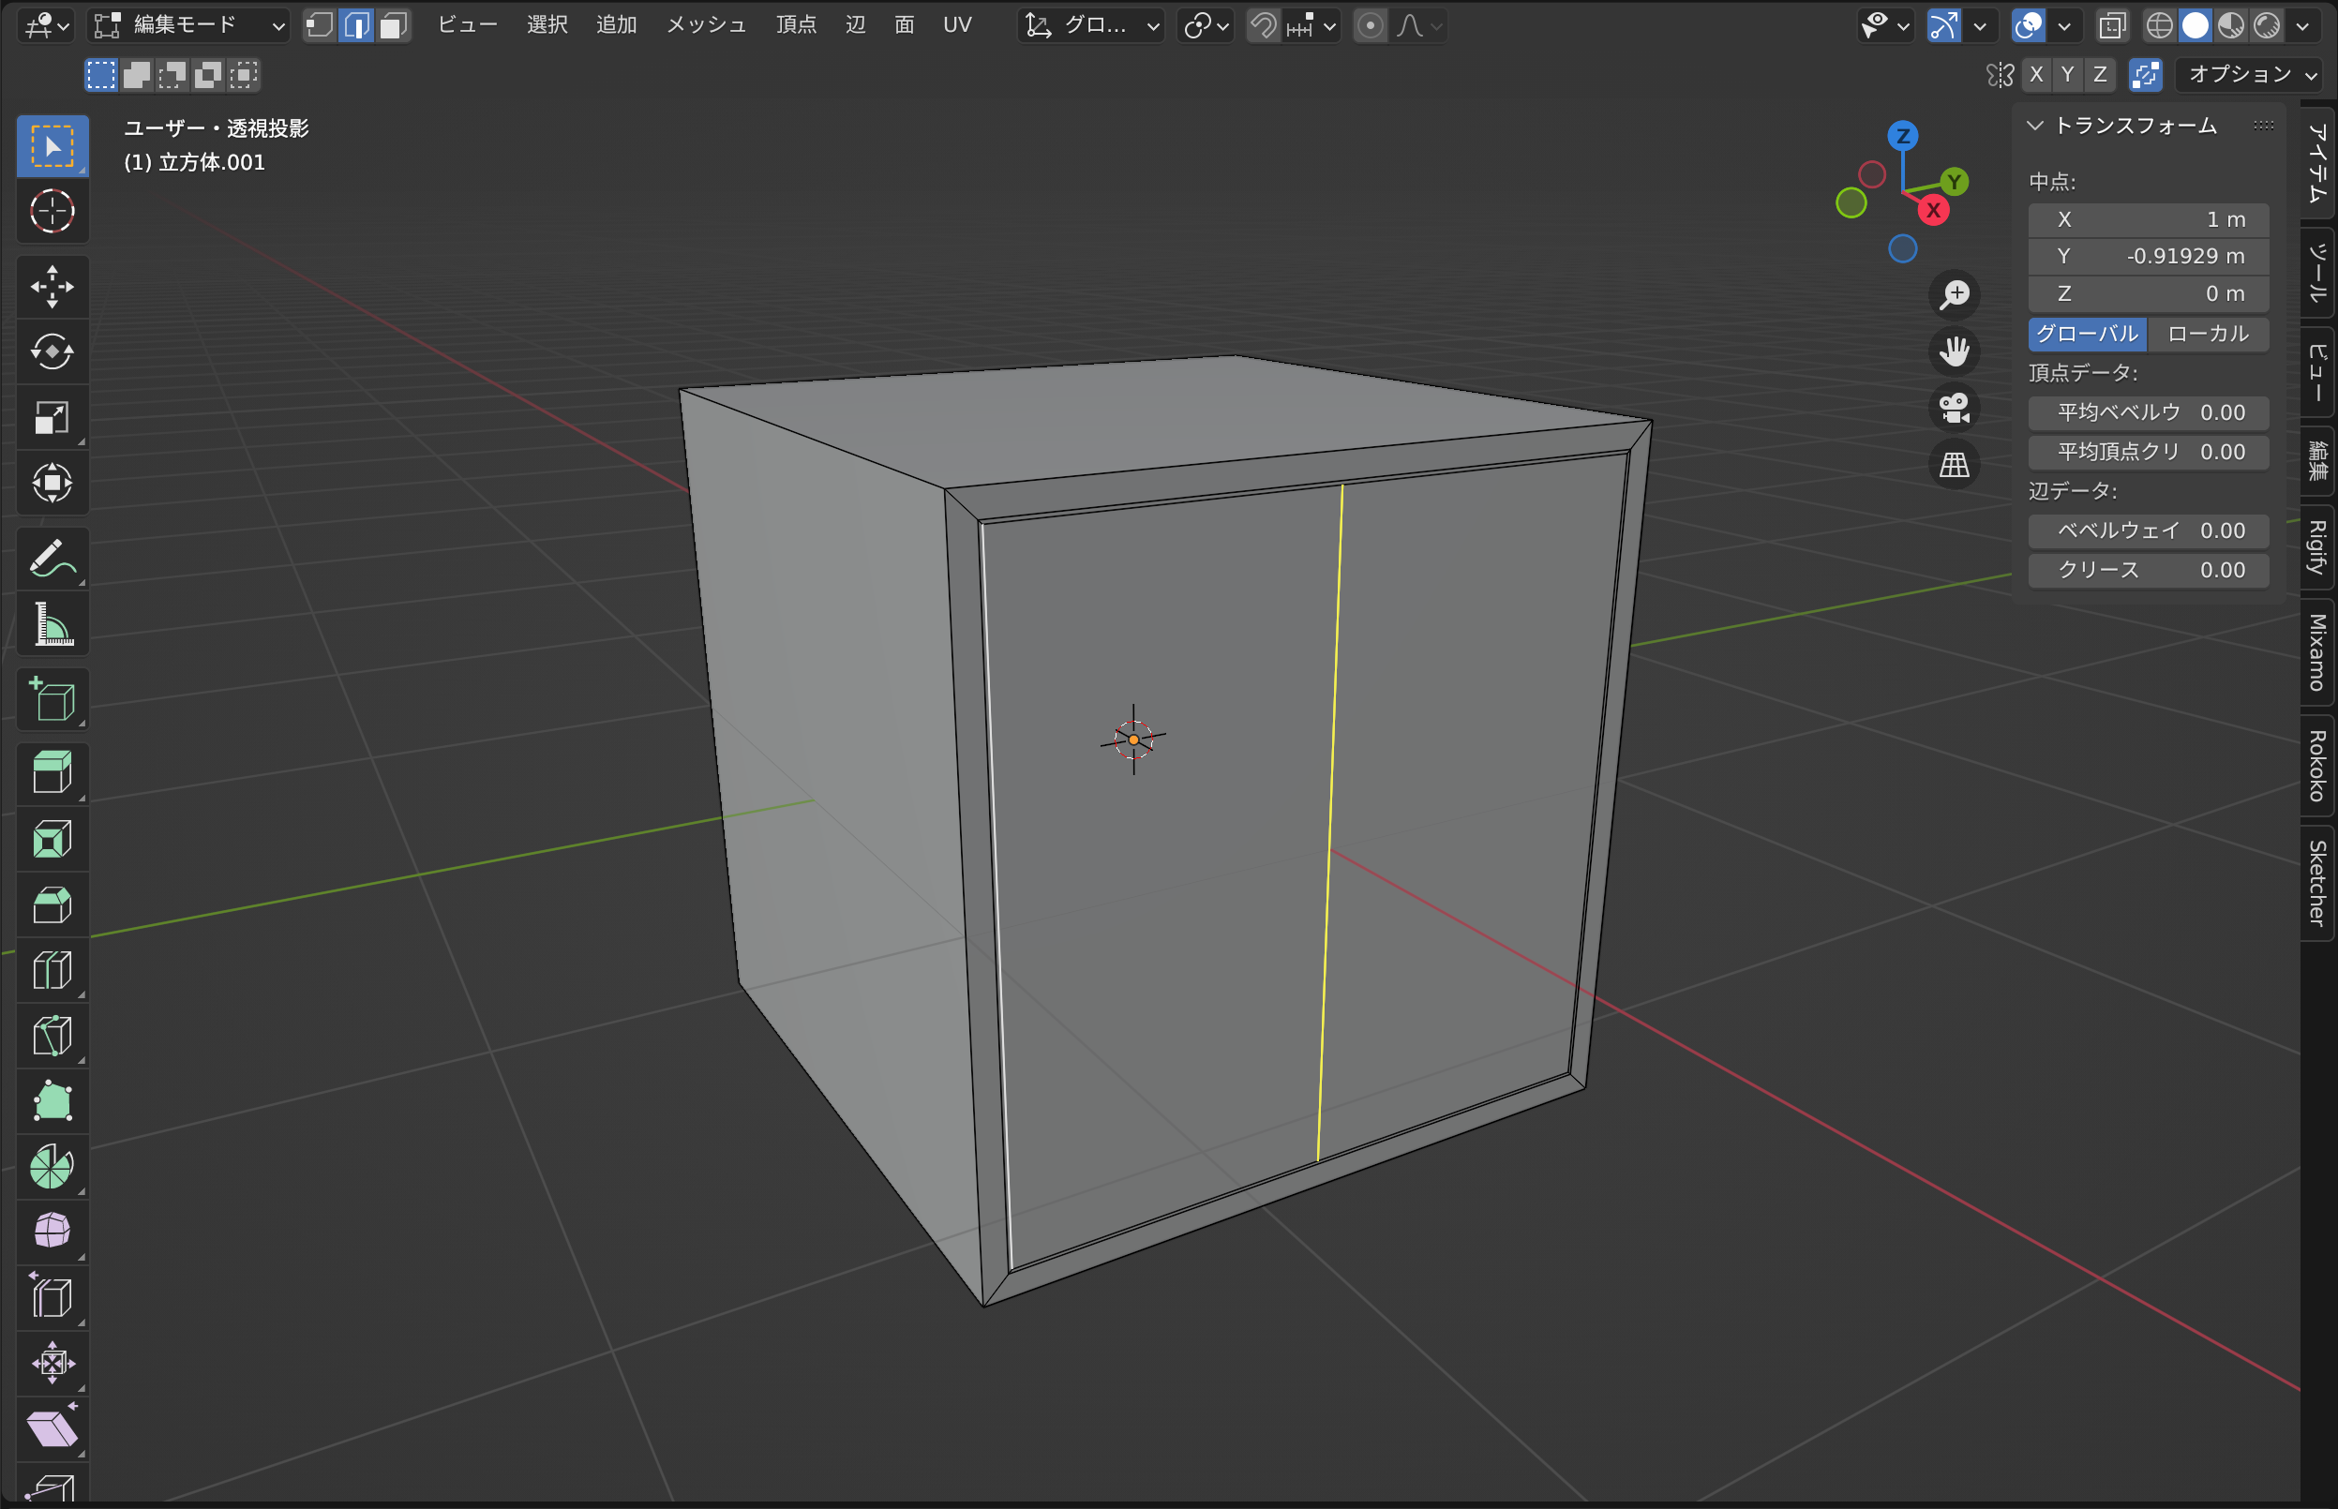This screenshot has height=1509, width=2338.
Task: Select solid viewport shading
Action: [x=2195, y=24]
